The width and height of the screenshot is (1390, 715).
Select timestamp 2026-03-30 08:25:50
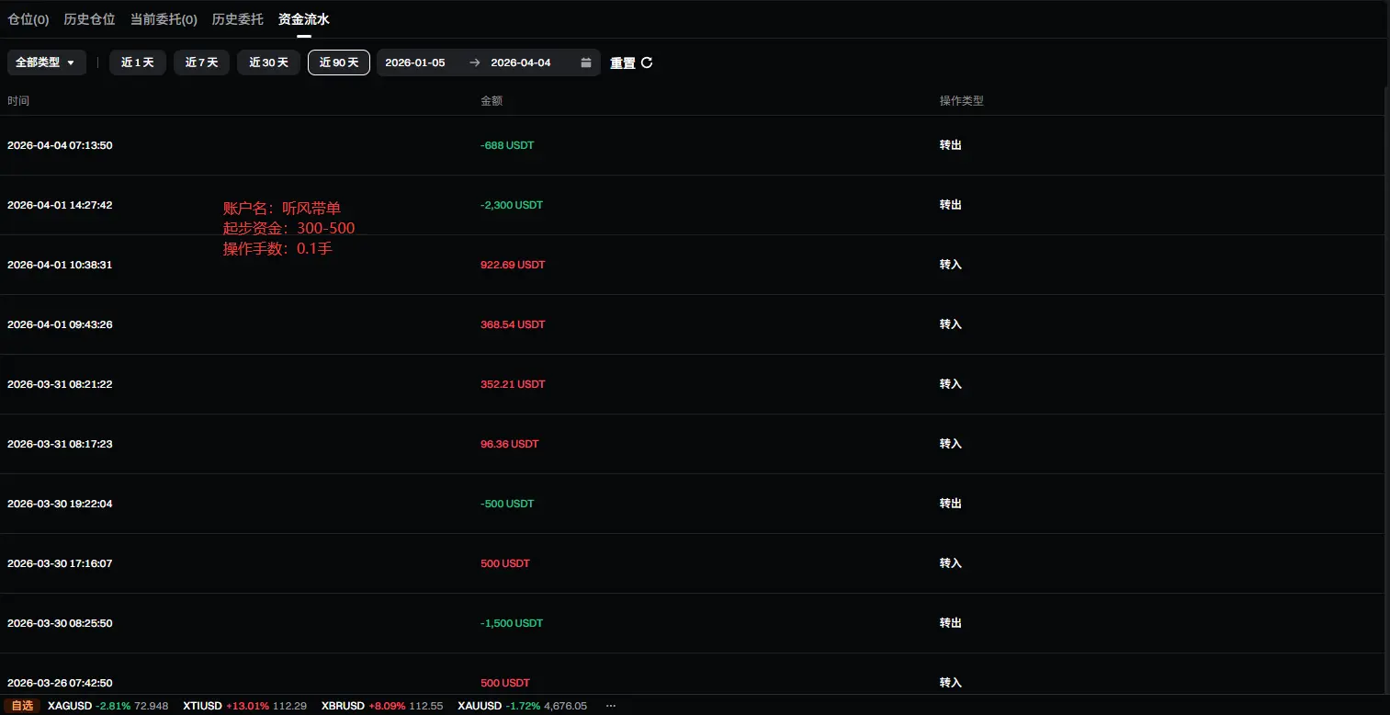coord(60,623)
